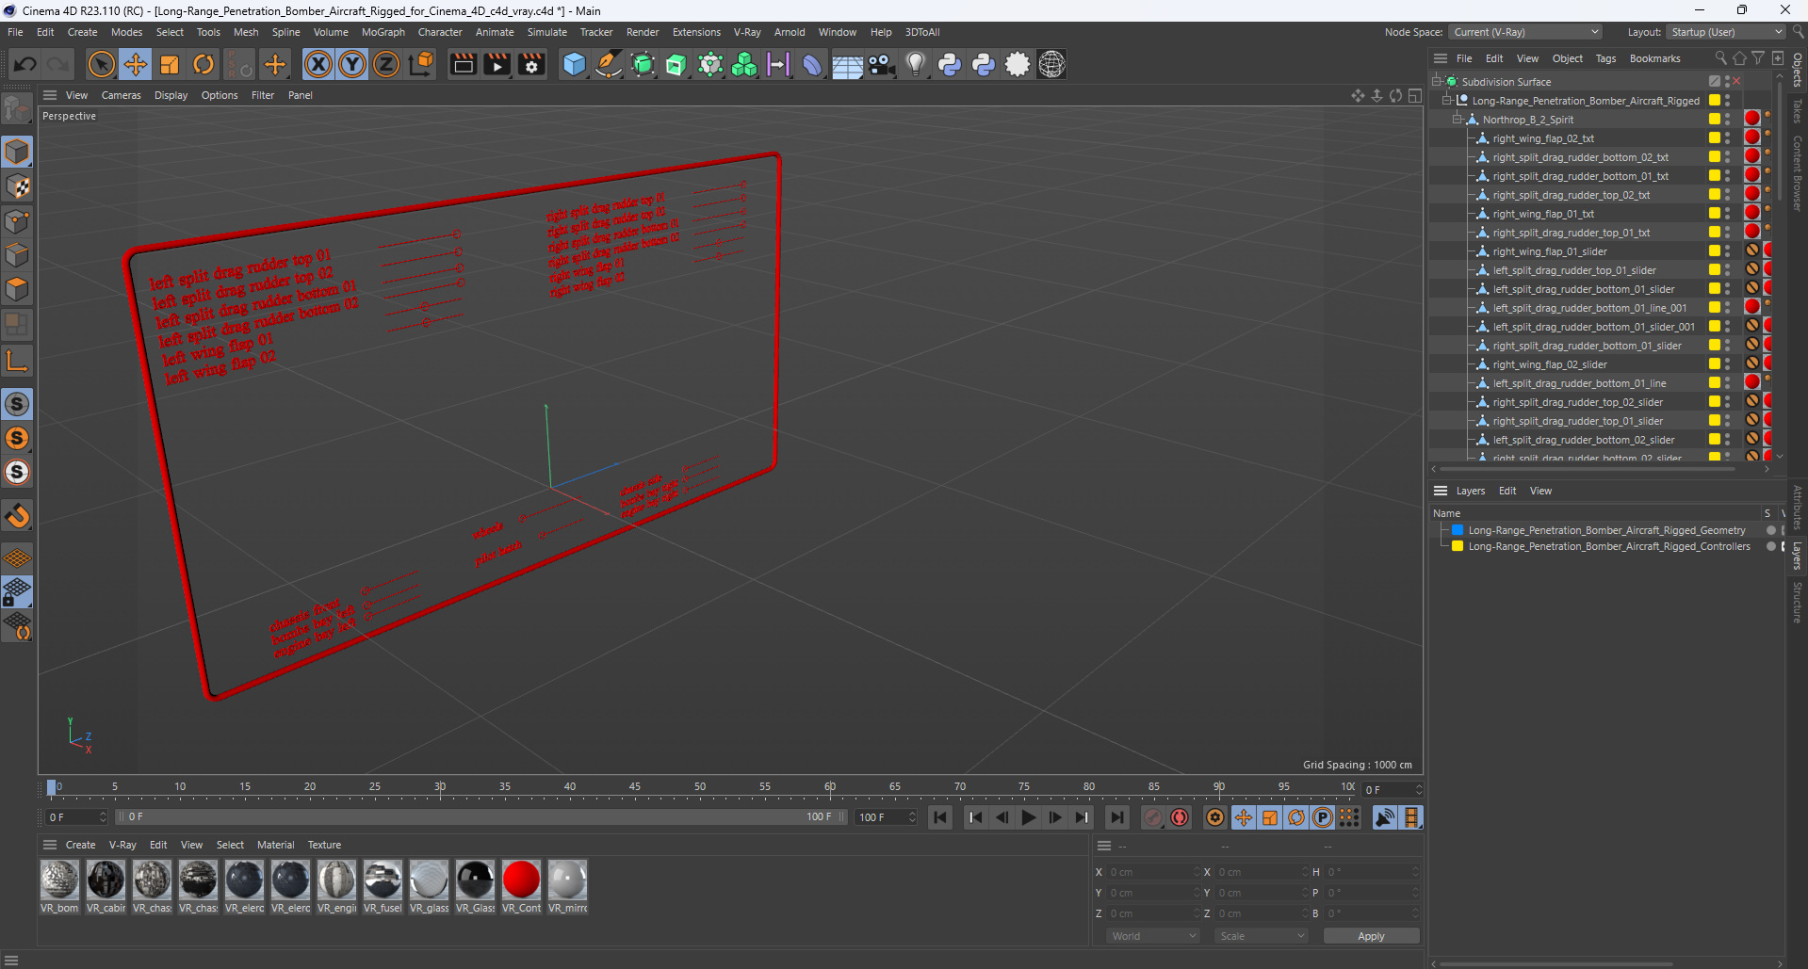Toggle Y axis lock

[x=352, y=64]
